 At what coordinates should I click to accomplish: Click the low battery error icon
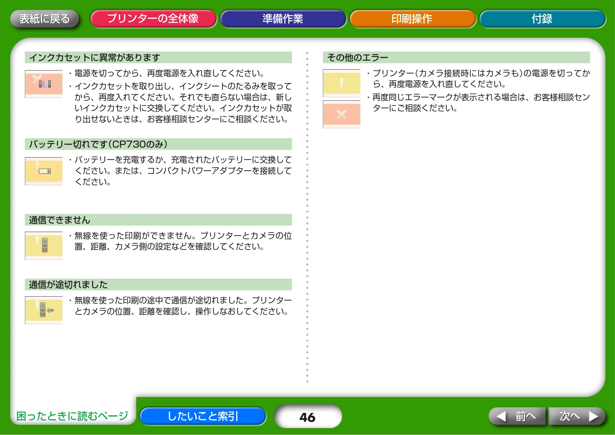[x=44, y=171]
